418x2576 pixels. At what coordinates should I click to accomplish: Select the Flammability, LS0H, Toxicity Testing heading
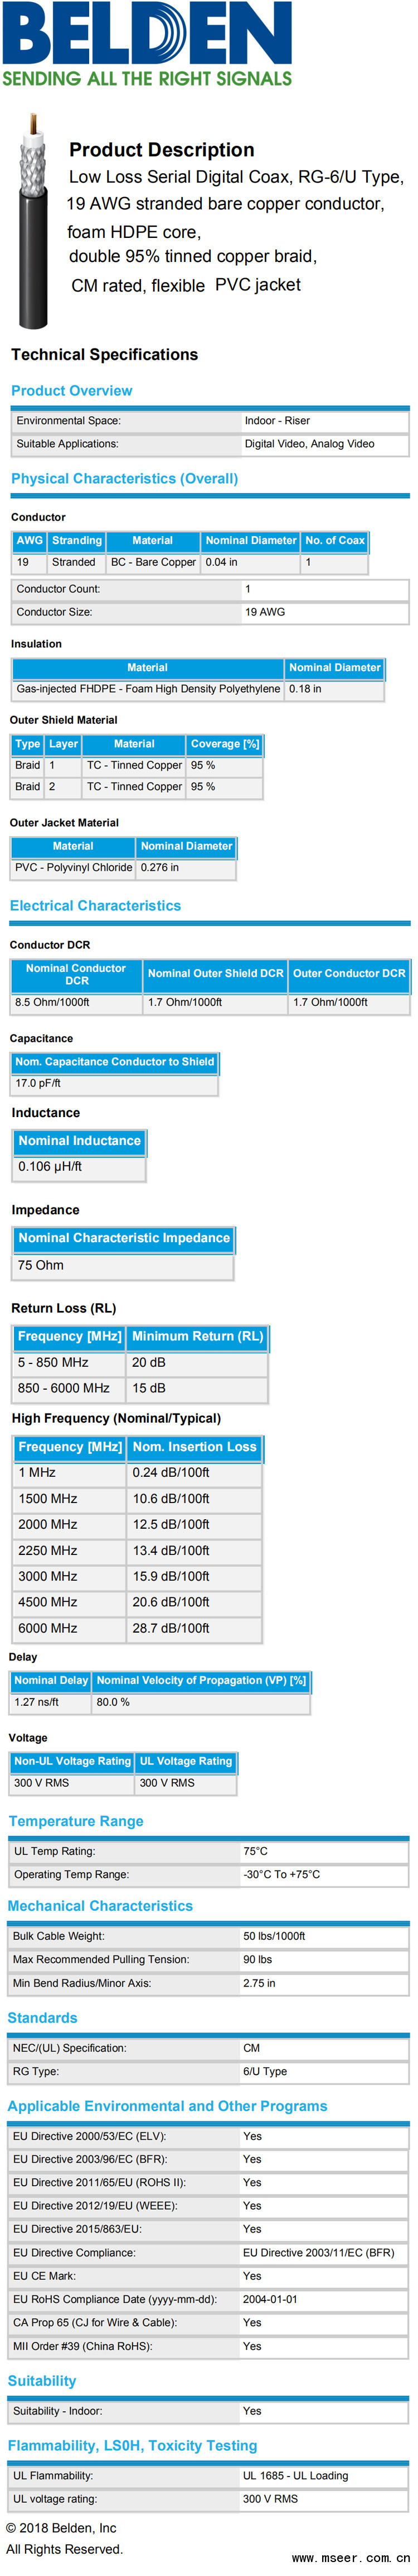tap(133, 2445)
